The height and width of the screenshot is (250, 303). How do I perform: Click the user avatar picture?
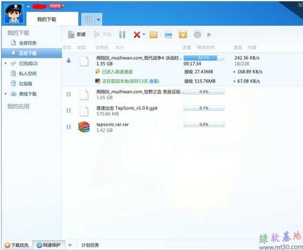pos(13,13)
